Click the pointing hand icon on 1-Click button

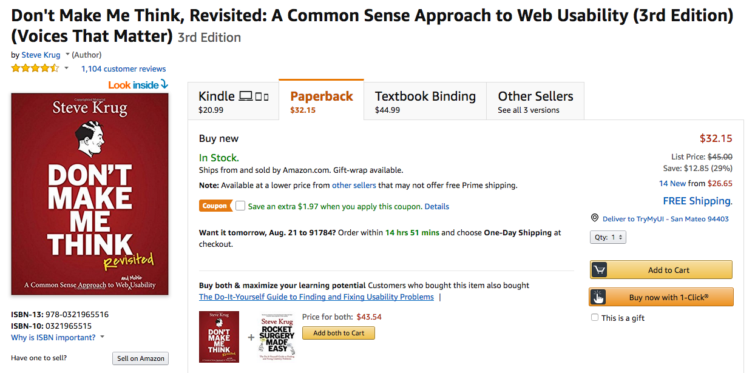pyautogui.click(x=598, y=297)
